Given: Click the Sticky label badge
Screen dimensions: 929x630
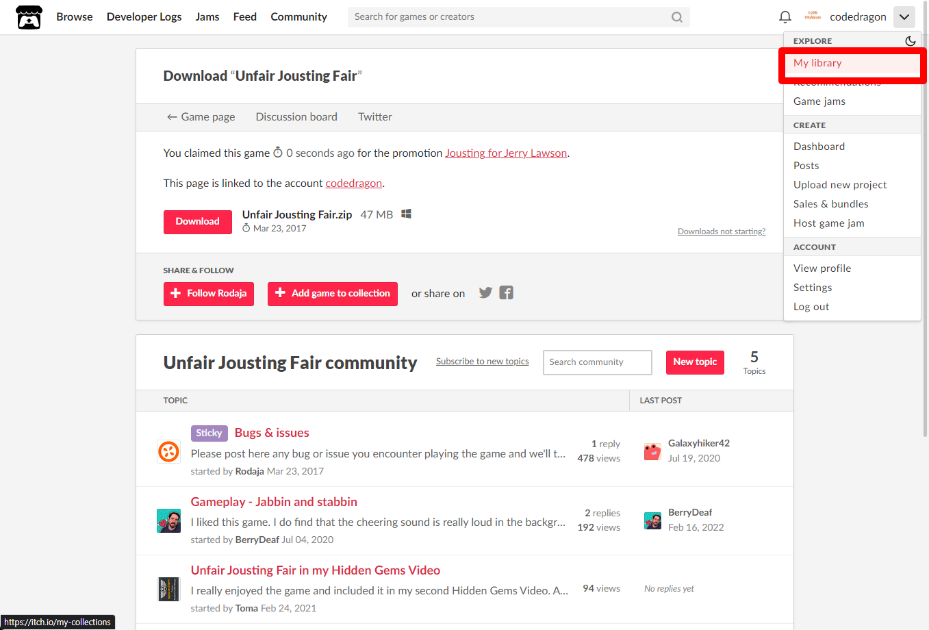Looking at the screenshot, I should pos(209,433).
